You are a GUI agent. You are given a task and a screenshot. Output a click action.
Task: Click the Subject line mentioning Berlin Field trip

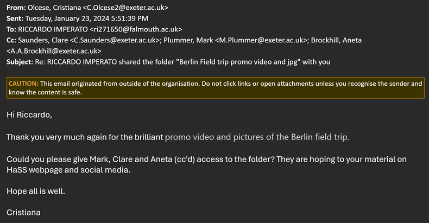pos(182,62)
